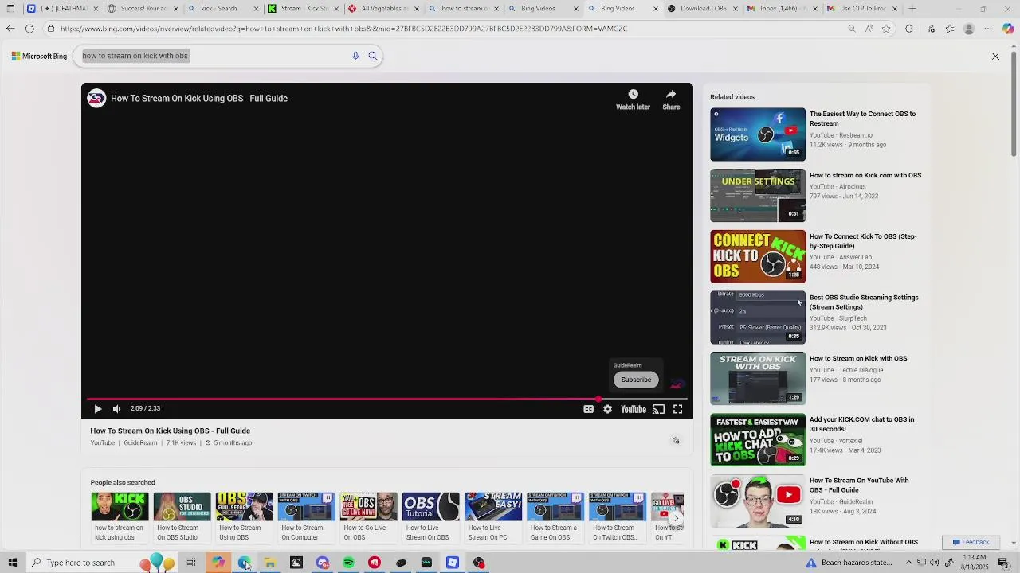Reload the page with refresh icon

(x=29, y=29)
